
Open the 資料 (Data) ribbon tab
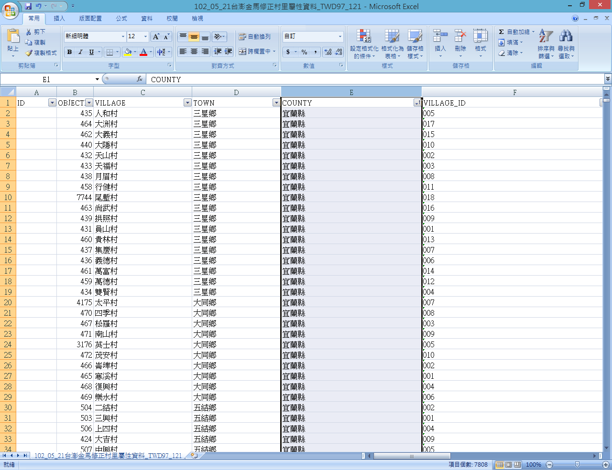tap(147, 19)
